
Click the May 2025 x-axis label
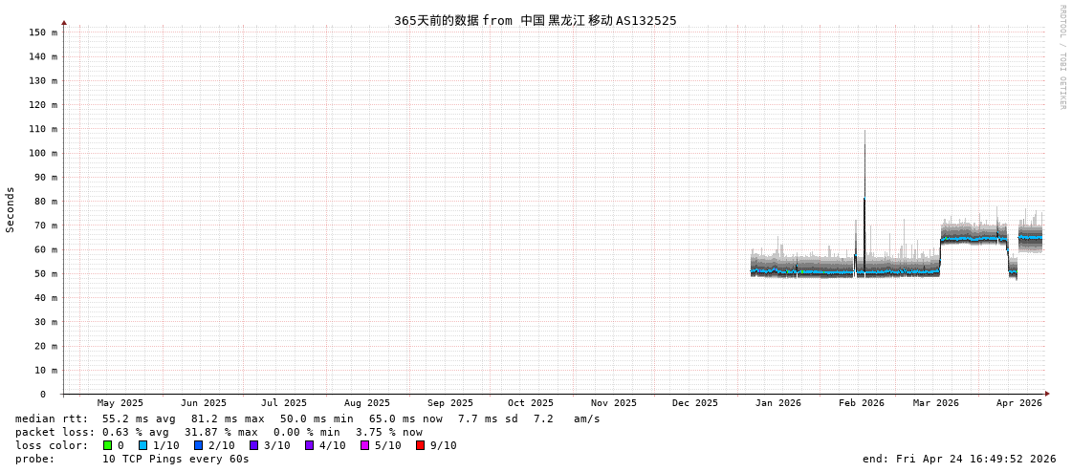(120, 403)
